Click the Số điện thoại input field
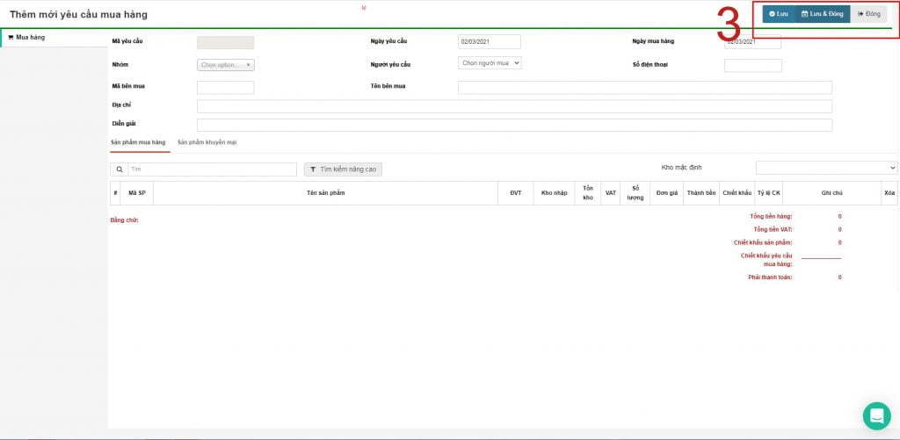Viewport: 900px width, 440px height. (753, 65)
